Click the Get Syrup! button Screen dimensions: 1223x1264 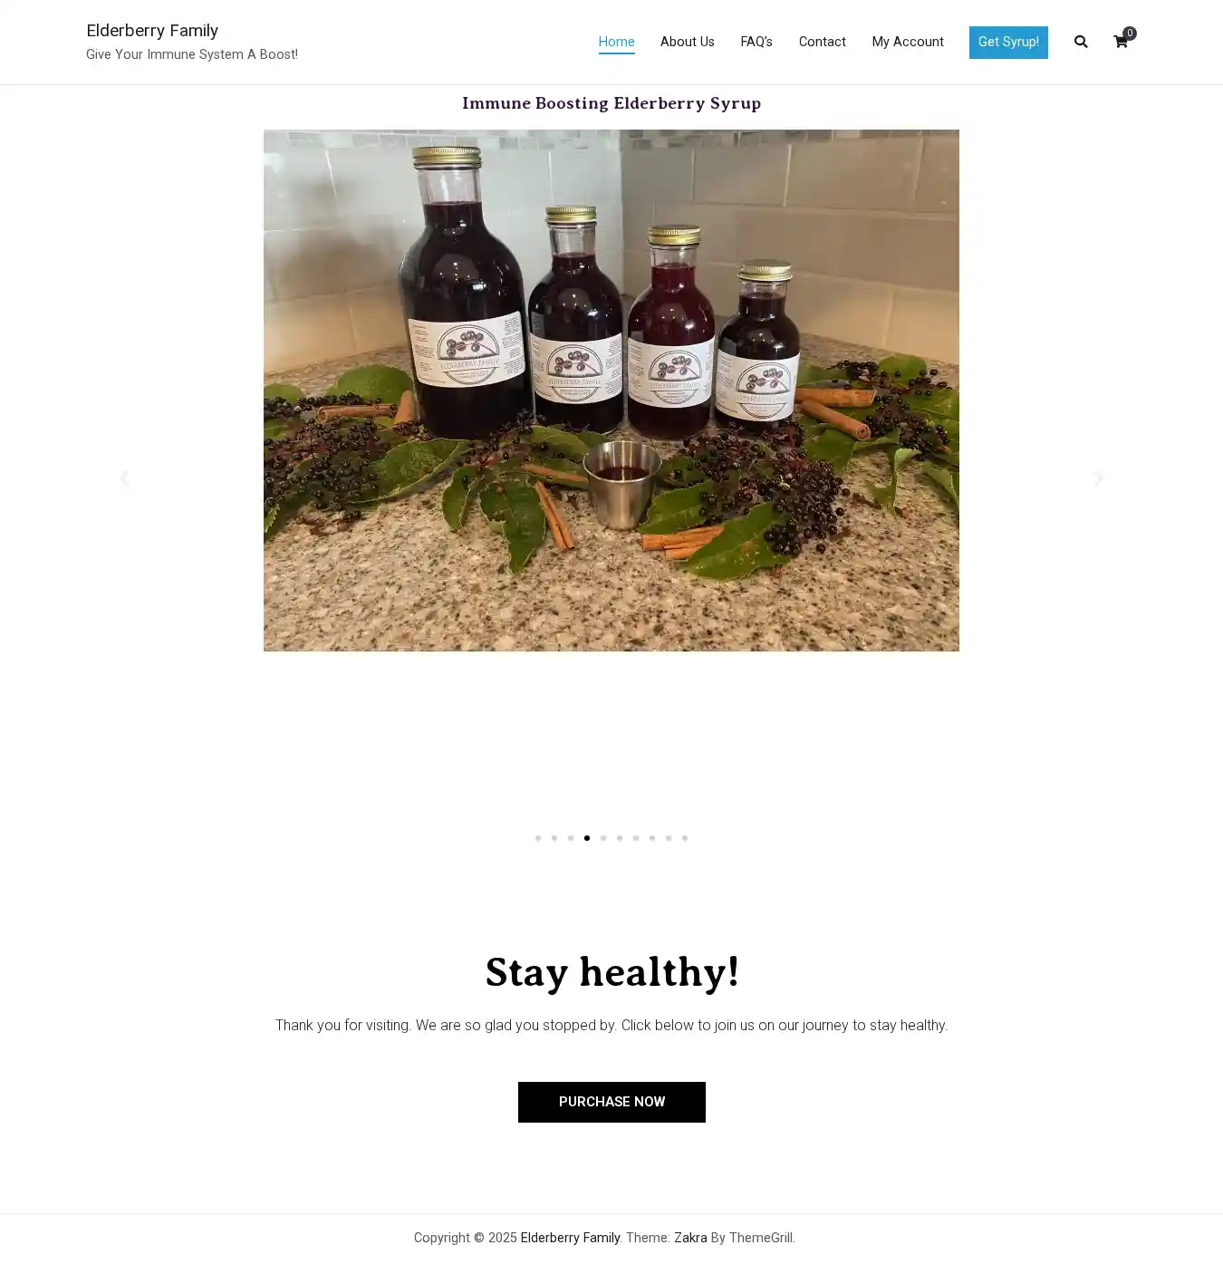pyautogui.click(x=1008, y=43)
